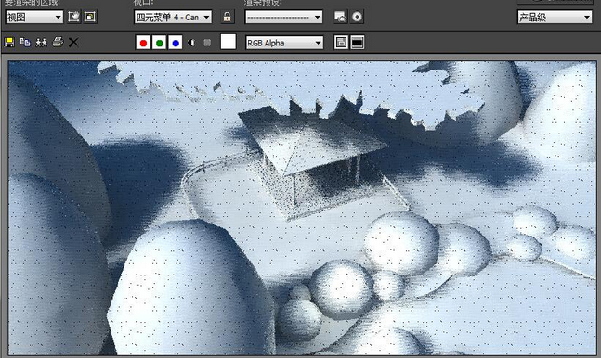This screenshot has height=358, width=601.
Task: Click the Edit Region icon
Action: pyautogui.click(x=74, y=17)
